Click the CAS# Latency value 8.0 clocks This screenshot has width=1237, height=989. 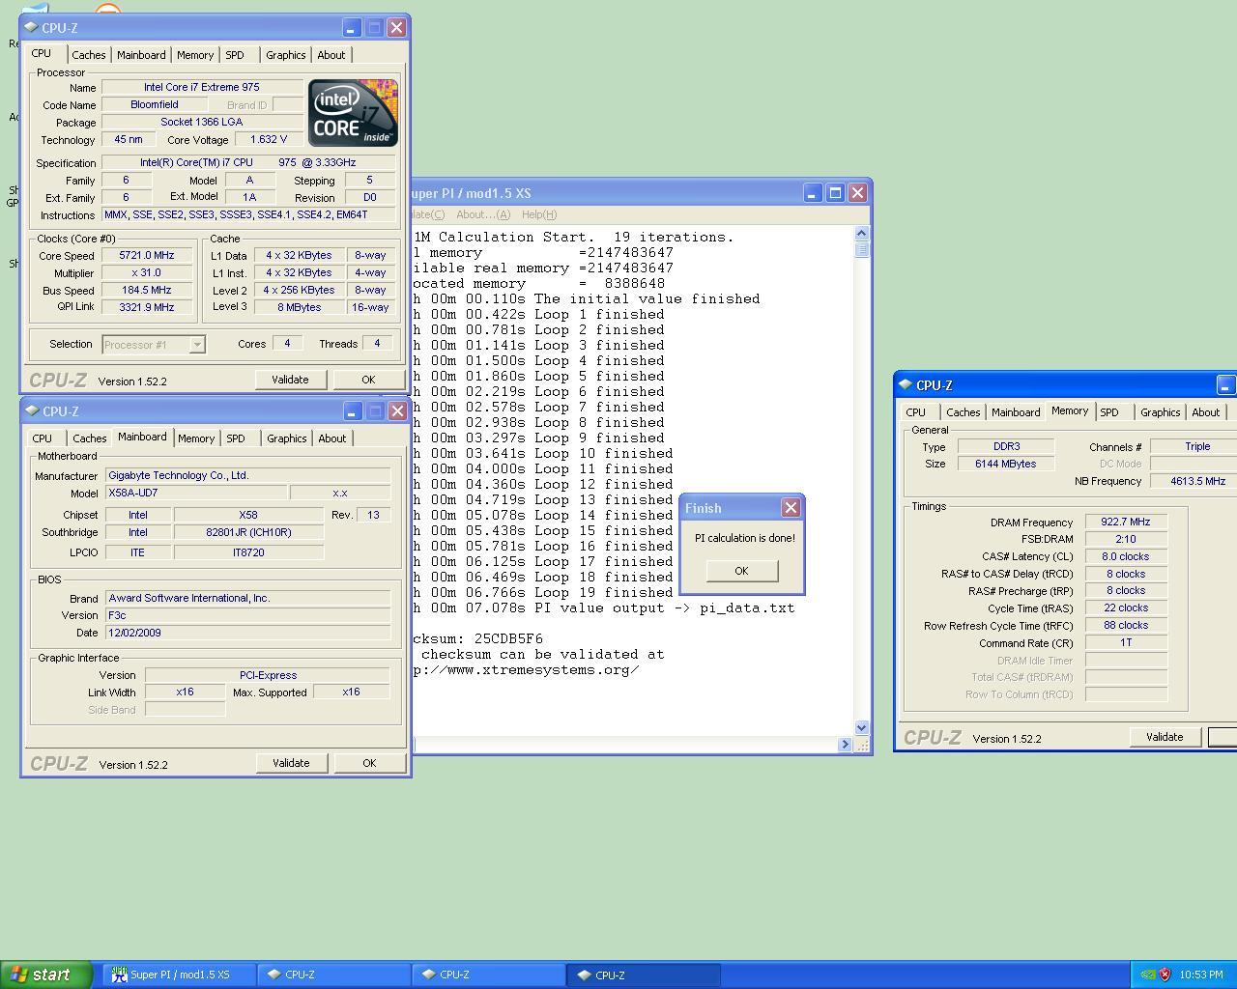tap(1126, 557)
